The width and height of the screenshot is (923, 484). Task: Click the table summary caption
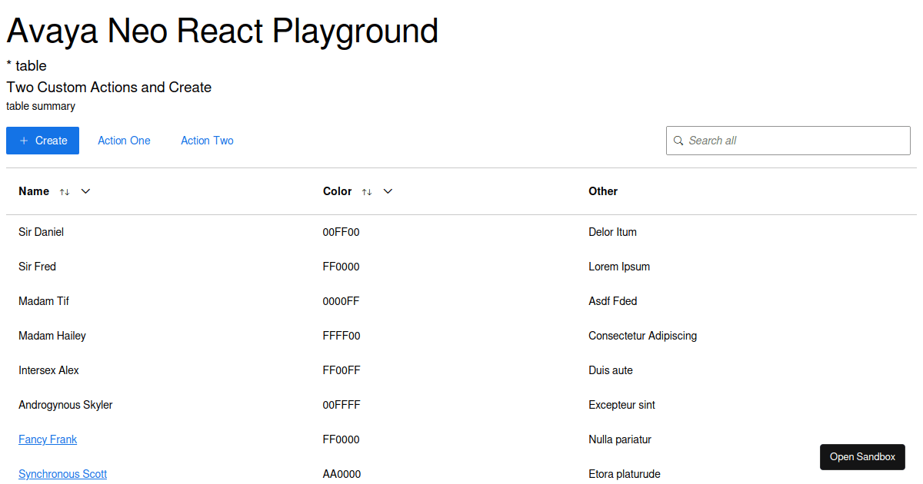[41, 106]
